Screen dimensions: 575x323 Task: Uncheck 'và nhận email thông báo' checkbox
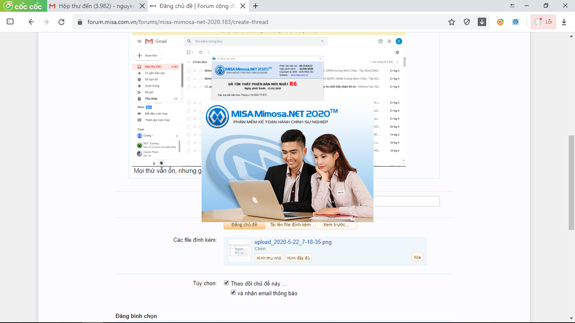[x=233, y=293]
